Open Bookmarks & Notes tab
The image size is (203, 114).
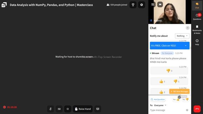click(x=197, y=30)
